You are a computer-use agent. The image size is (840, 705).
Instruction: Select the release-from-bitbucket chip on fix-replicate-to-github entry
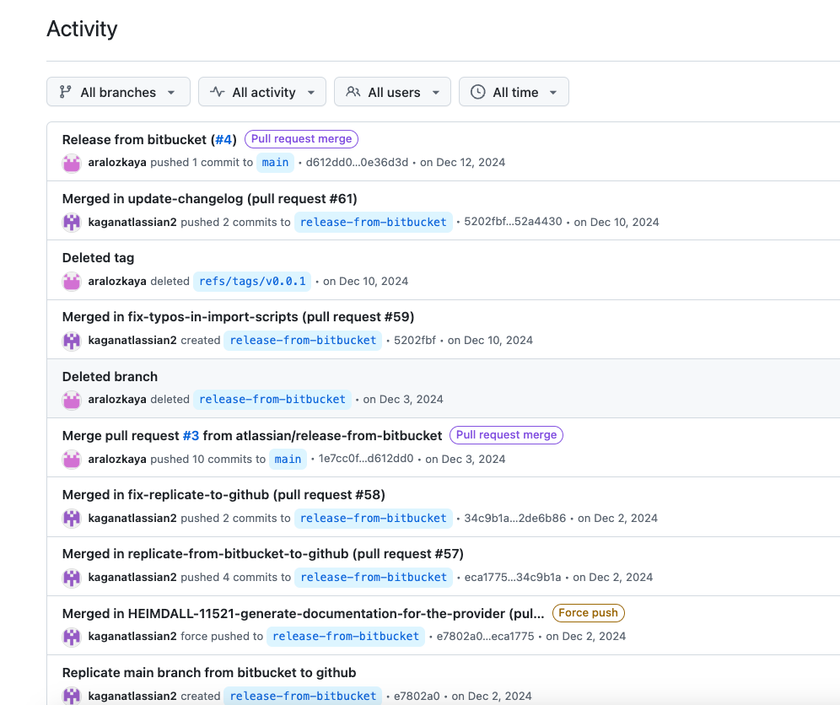pyautogui.click(x=374, y=518)
